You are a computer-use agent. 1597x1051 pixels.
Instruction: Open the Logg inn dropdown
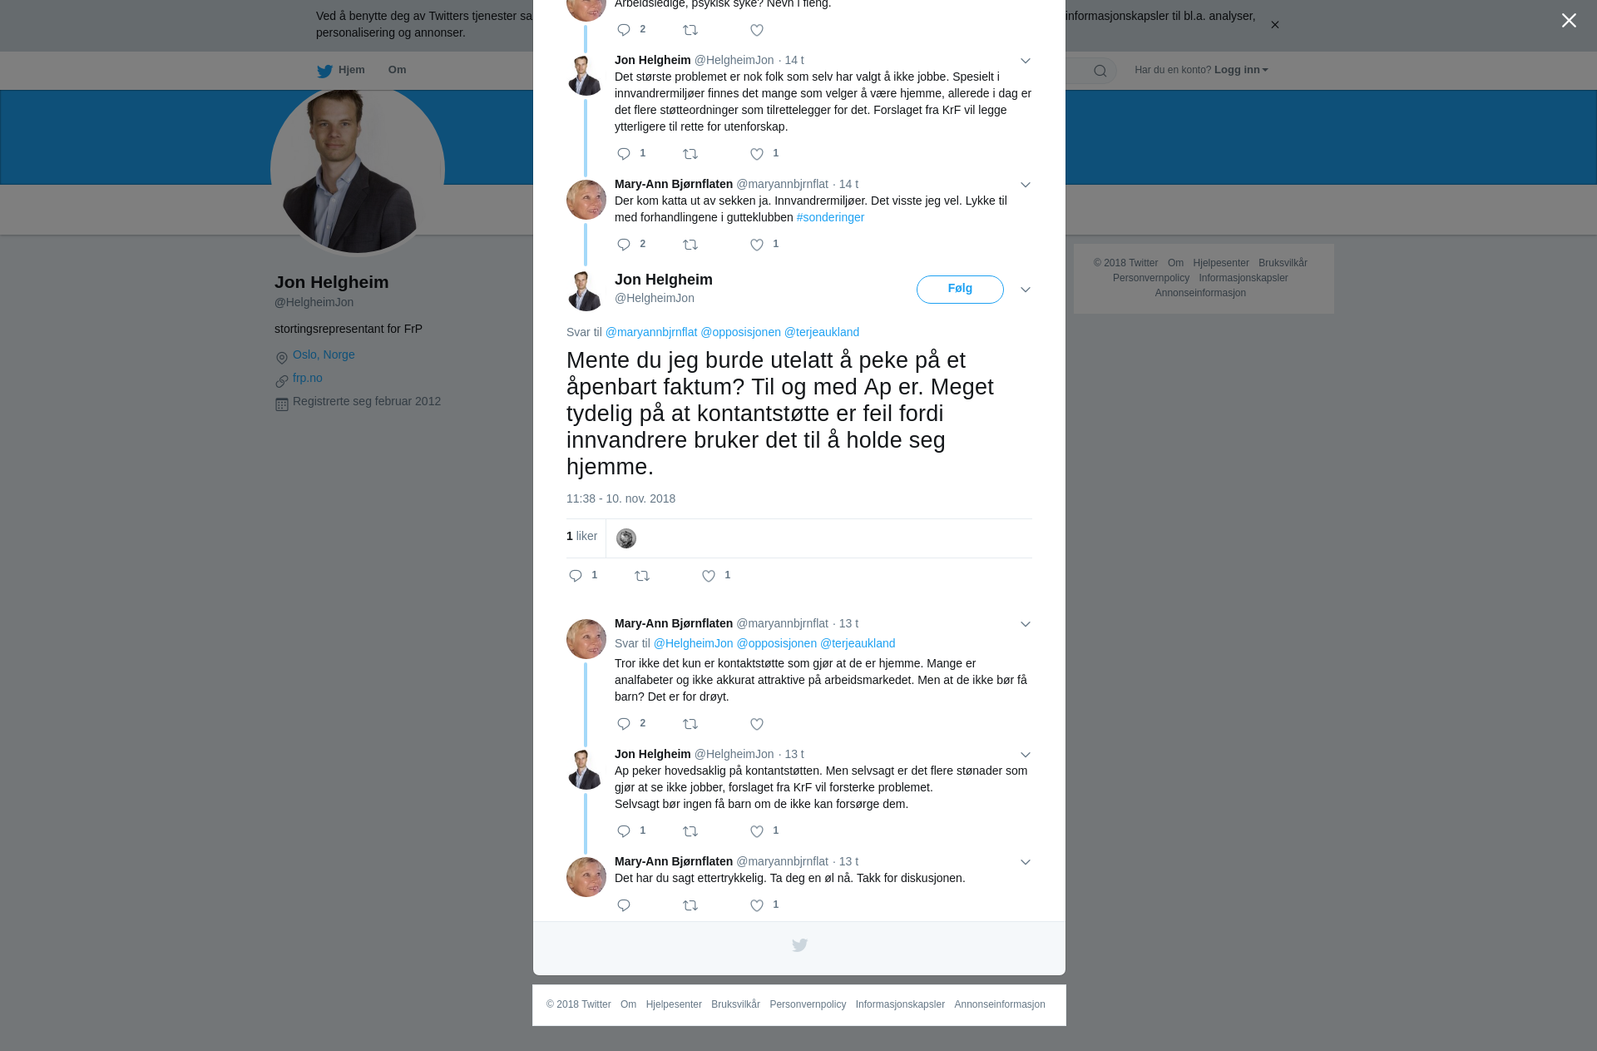click(1241, 70)
